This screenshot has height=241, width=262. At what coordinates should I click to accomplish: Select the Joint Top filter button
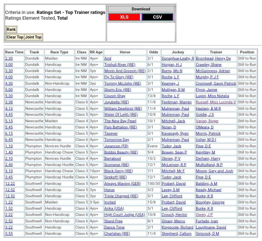(33, 37)
